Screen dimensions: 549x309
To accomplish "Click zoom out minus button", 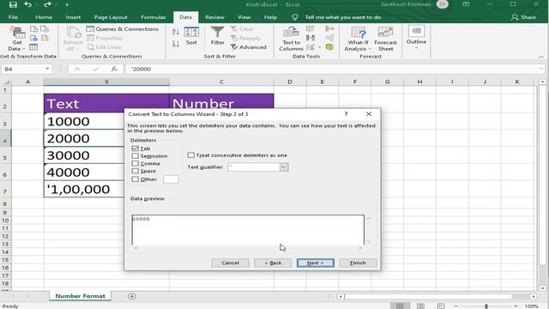I will pyautogui.click(x=456, y=306).
